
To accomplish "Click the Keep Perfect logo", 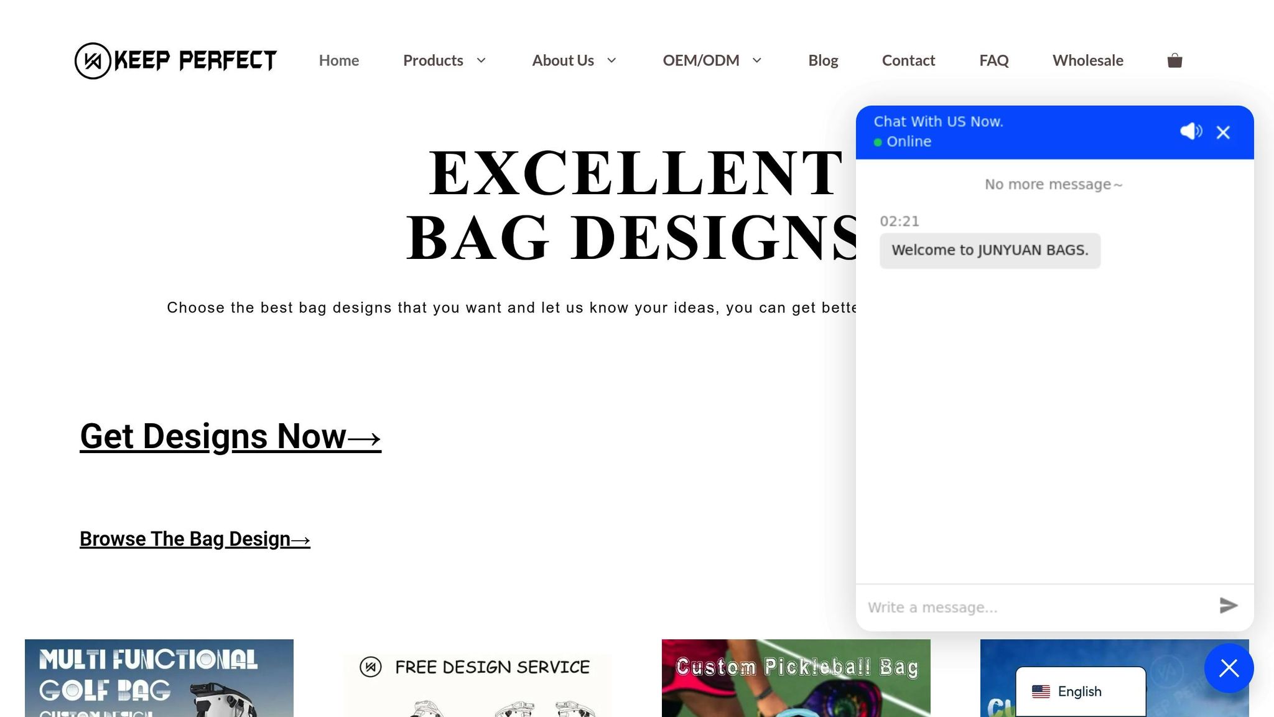I will [175, 60].
